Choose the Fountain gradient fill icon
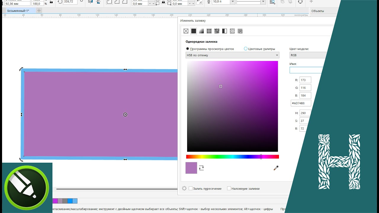The width and height of the screenshot is (379, 213). point(201,31)
